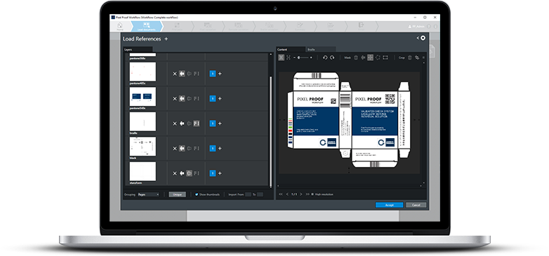The image size is (549, 256).
Task: Select the polygon mask shape icon
Action: (378, 58)
